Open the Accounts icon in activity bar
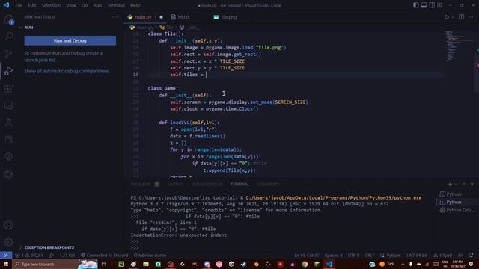 (8, 225)
